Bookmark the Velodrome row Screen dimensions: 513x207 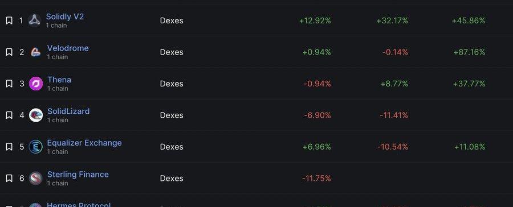(x=9, y=52)
